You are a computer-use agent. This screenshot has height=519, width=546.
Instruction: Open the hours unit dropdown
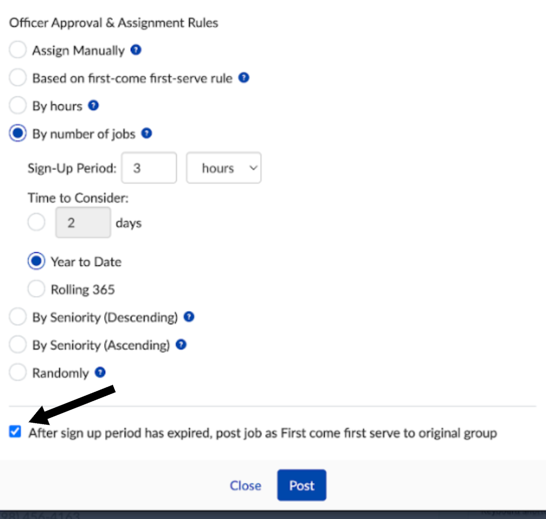[223, 168]
